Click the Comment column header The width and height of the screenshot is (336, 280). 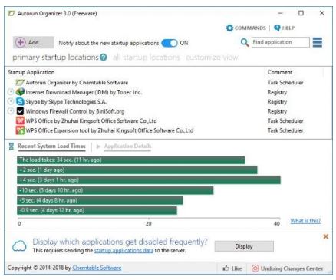click(x=280, y=72)
